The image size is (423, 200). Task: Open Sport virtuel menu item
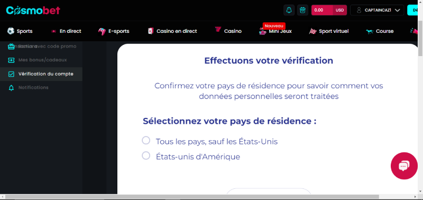click(334, 31)
